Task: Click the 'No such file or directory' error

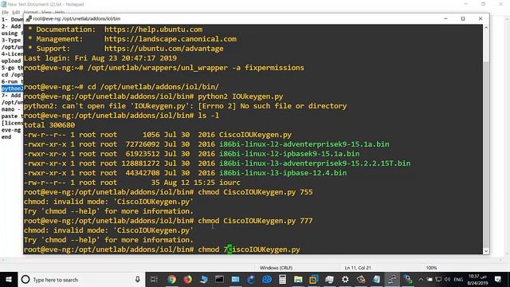Action: [293, 106]
